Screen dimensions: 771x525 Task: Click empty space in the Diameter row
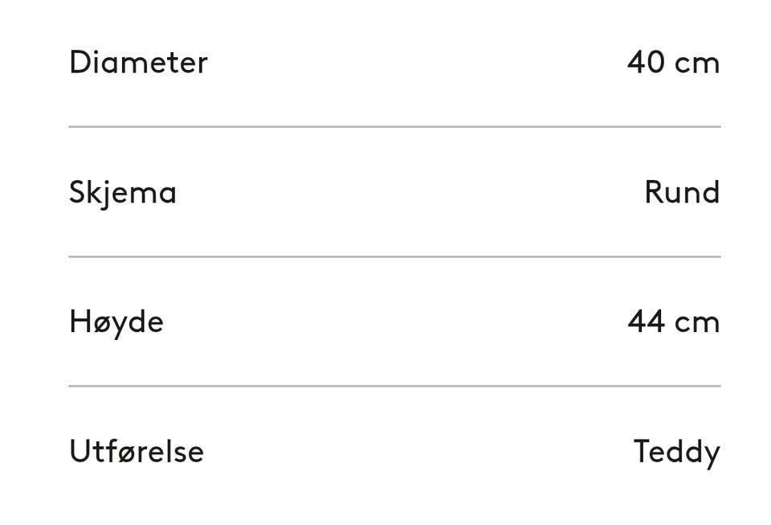pos(418,62)
